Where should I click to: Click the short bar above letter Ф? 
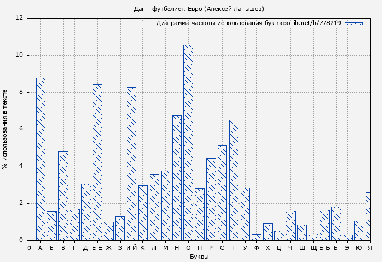pyautogui.click(x=256, y=237)
